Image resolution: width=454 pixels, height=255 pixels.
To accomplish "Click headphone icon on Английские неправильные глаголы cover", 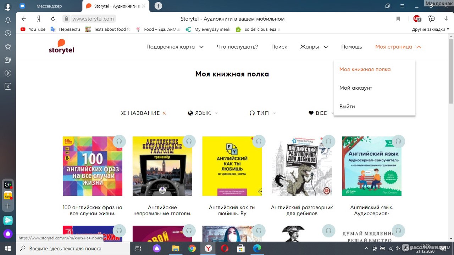I will point(189,141).
